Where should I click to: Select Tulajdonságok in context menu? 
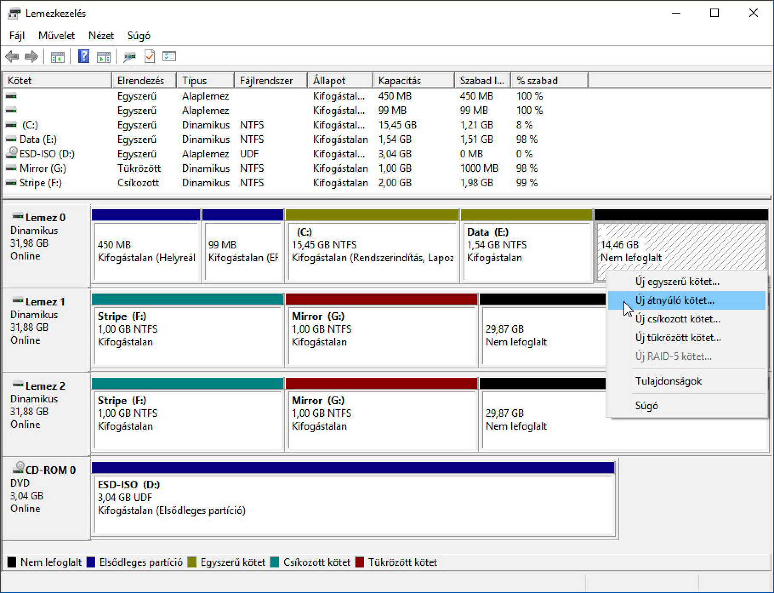(x=687, y=381)
